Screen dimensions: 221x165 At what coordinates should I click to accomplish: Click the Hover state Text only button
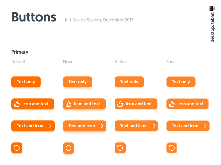[x=77, y=82]
